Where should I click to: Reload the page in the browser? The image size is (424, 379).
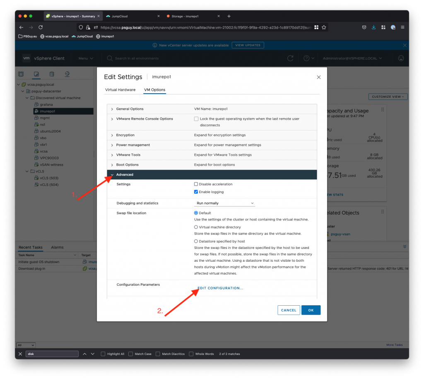(x=41, y=27)
